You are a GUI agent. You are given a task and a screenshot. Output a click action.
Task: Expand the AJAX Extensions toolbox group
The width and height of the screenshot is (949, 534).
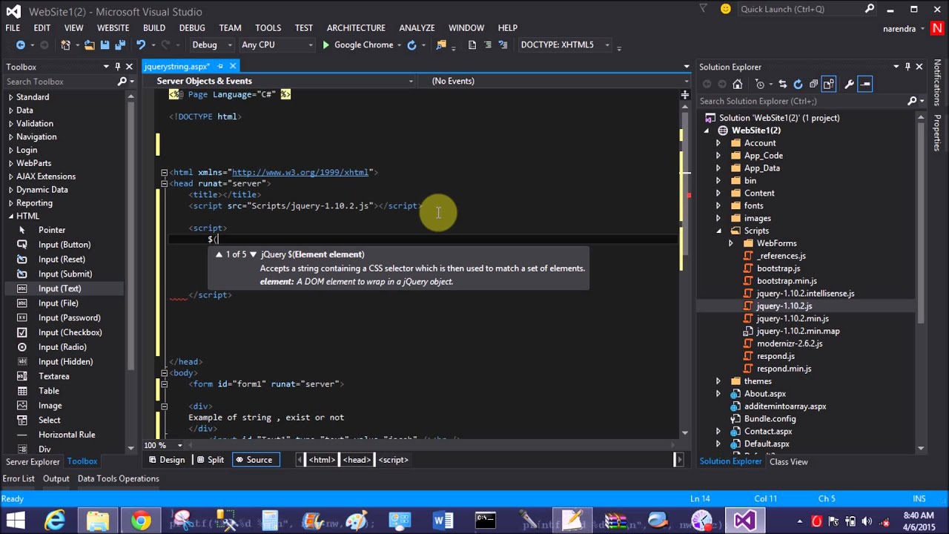tap(11, 177)
